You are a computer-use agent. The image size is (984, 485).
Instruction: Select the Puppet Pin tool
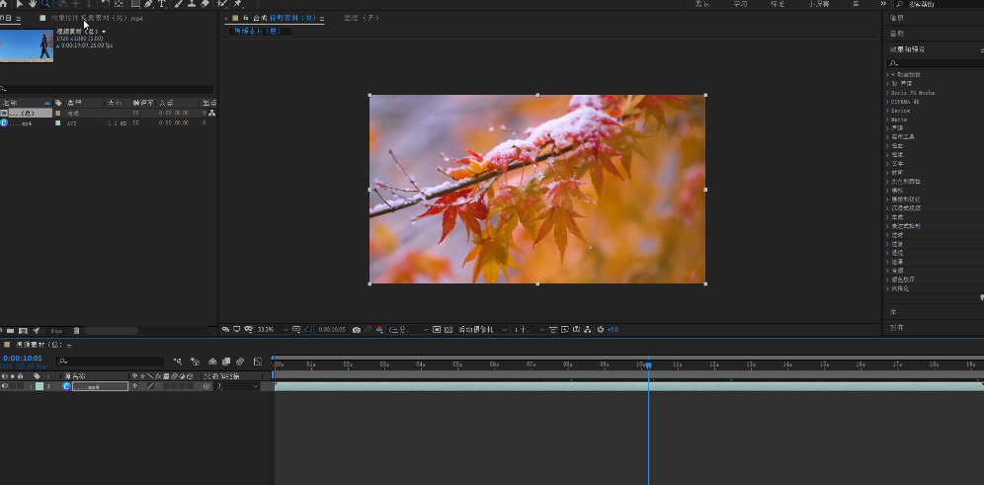tap(238, 4)
